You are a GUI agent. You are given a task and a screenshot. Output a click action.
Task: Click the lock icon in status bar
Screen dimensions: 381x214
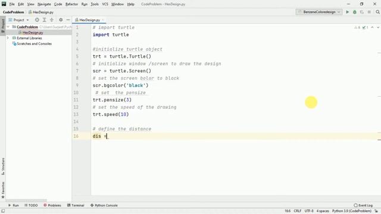[x=376, y=211]
